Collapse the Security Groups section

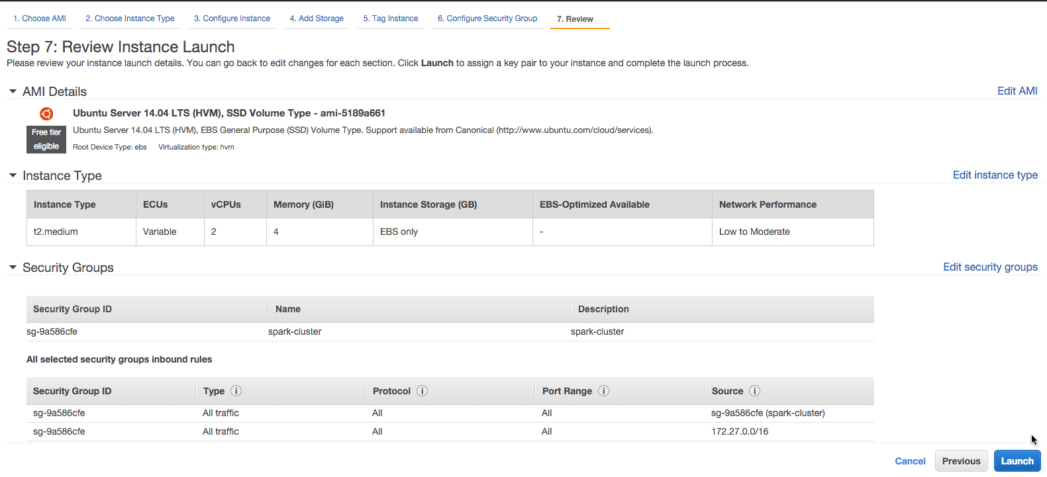[x=13, y=267]
